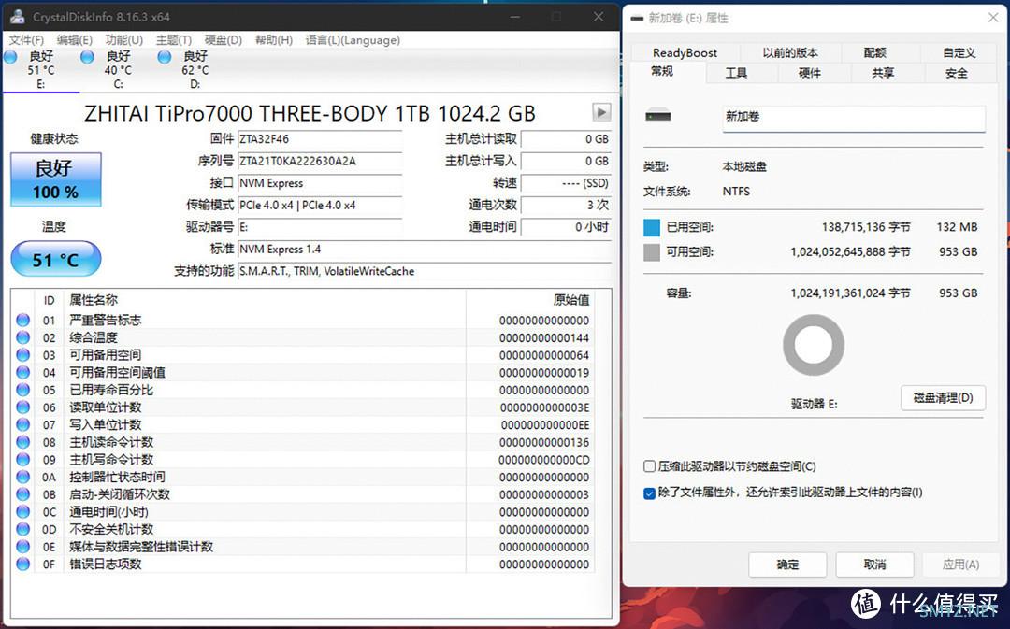Viewport: 1010px width, 629px height.
Task: Open the 功能(U) menu
Action: click(123, 39)
